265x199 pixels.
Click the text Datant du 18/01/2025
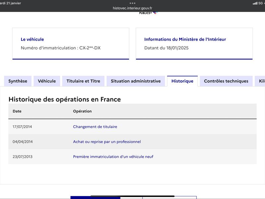coord(166,48)
